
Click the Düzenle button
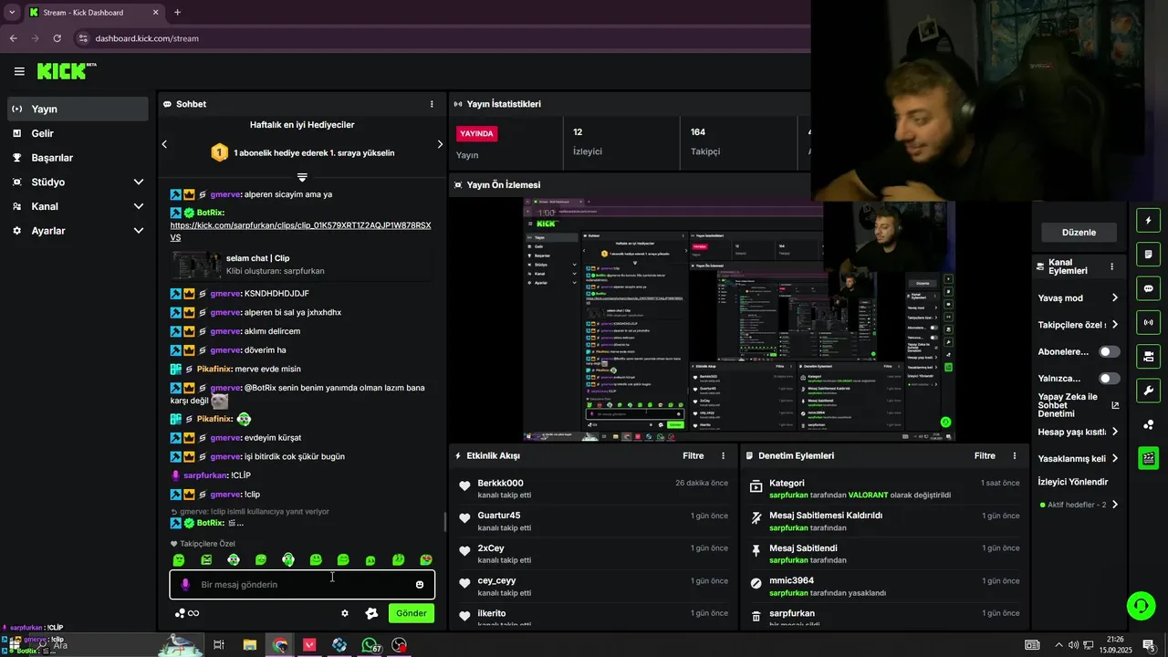point(1079,233)
